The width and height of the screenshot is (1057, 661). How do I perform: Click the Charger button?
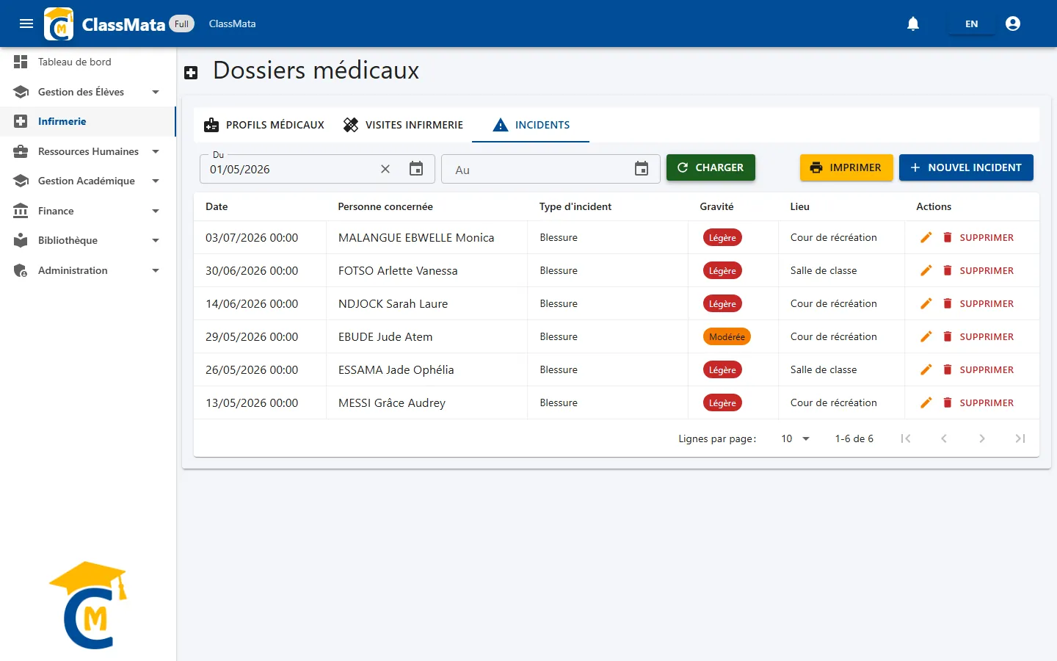(x=711, y=167)
